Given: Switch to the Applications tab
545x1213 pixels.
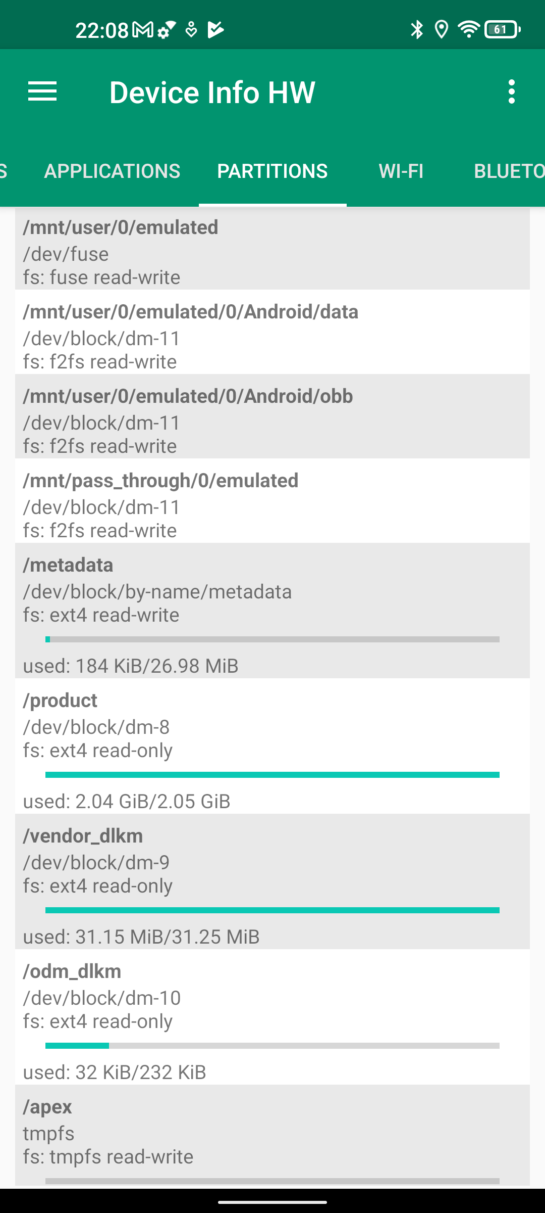Looking at the screenshot, I should (x=112, y=171).
